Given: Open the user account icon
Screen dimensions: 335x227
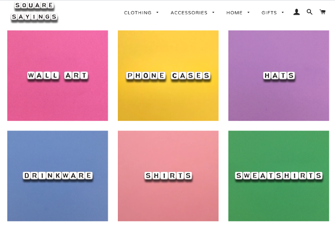Looking at the screenshot, I should [x=296, y=12].
